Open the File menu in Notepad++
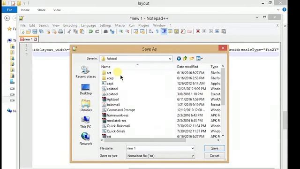 [23, 25]
